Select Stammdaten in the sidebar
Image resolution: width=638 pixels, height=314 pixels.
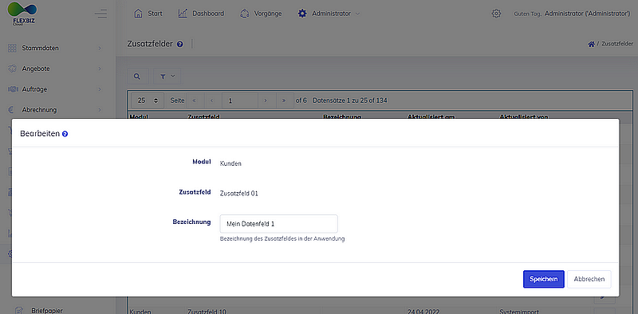(41, 48)
